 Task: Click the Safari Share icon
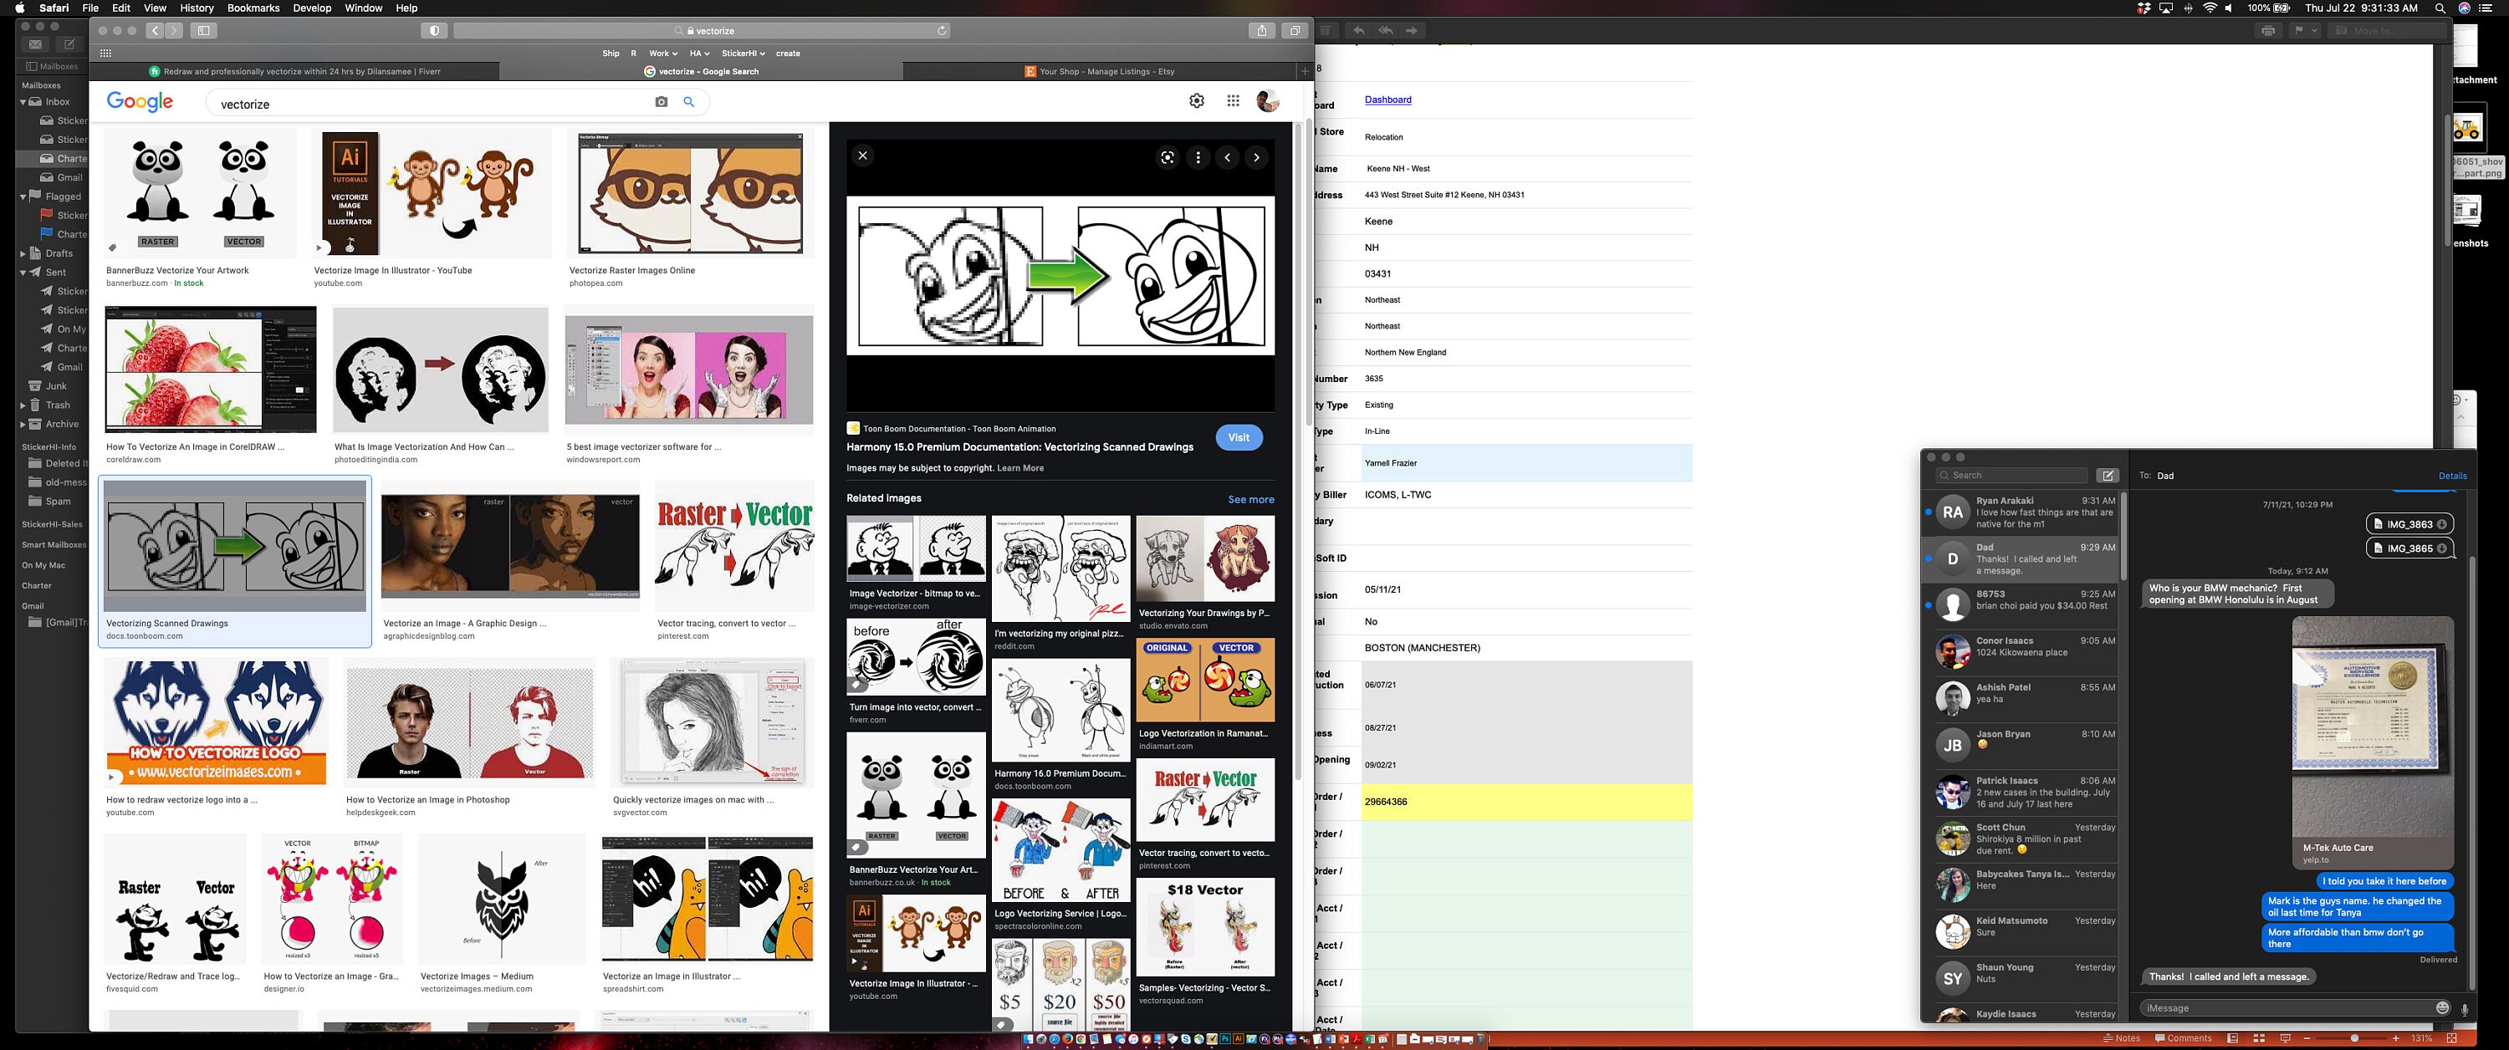tap(1261, 31)
